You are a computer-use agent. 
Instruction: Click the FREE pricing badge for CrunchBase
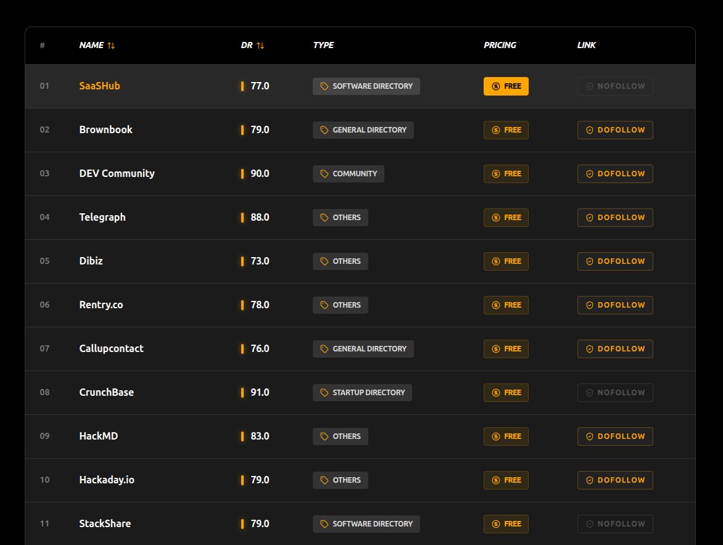[506, 393]
